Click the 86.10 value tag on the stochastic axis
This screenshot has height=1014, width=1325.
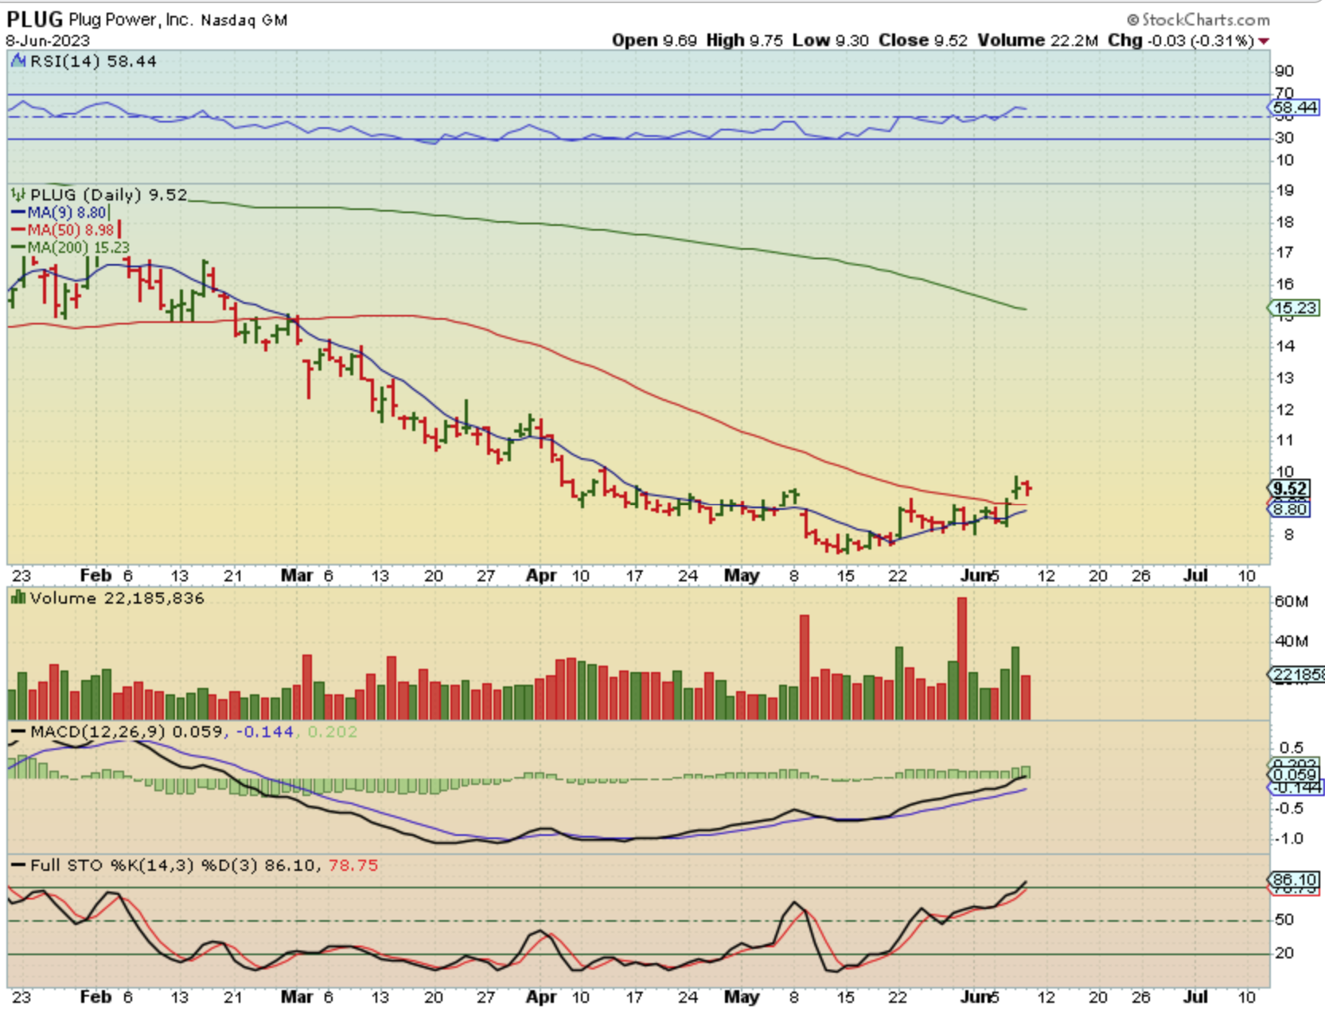tap(1294, 880)
